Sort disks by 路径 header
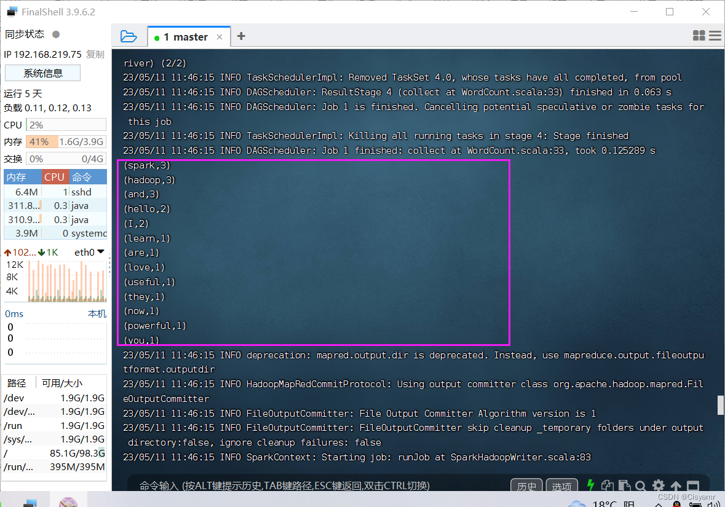The width and height of the screenshot is (725, 507). (x=17, y=383)
